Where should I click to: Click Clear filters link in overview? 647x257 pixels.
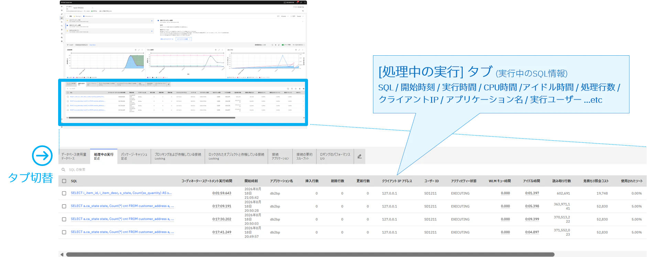tap(92, 45)
